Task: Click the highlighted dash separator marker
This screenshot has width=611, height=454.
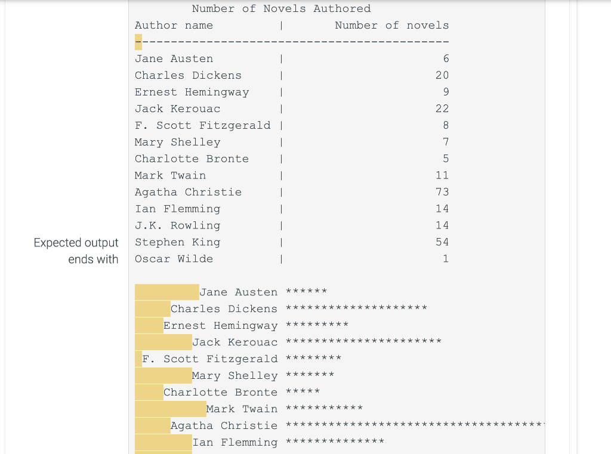Action: point(137,42)
